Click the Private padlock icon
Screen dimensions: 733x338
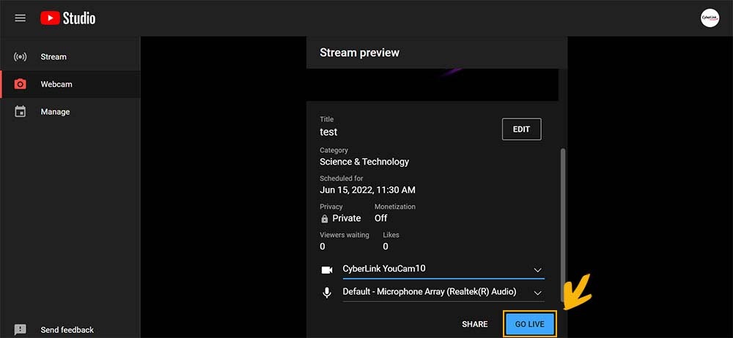pos(325,219)
